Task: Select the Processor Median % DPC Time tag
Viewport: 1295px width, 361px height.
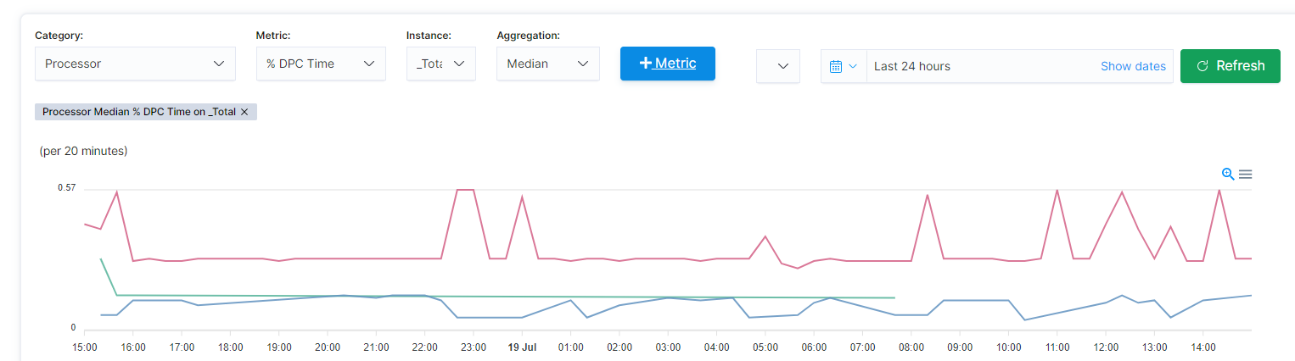Action: click(139, 112)
